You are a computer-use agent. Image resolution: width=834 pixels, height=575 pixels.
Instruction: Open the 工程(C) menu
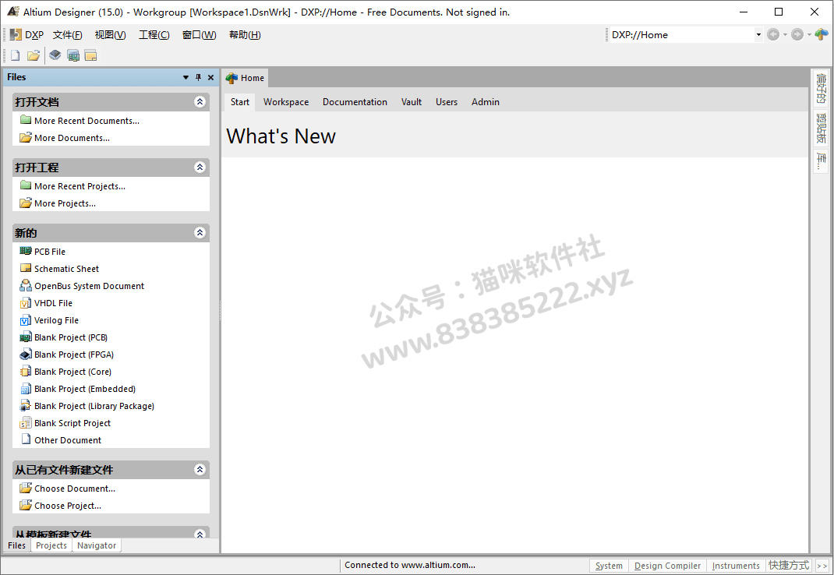pos(154,35)
